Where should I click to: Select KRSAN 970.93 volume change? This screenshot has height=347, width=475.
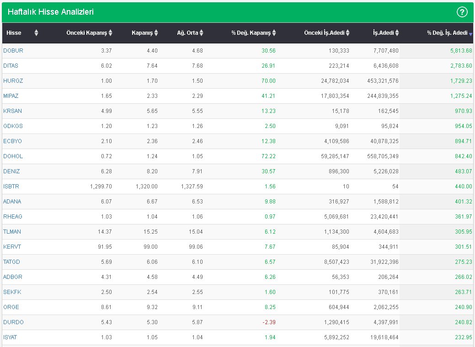(464, 111)
